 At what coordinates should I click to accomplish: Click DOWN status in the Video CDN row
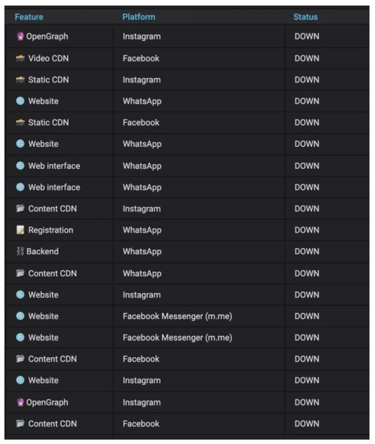[x=307, y=58]
